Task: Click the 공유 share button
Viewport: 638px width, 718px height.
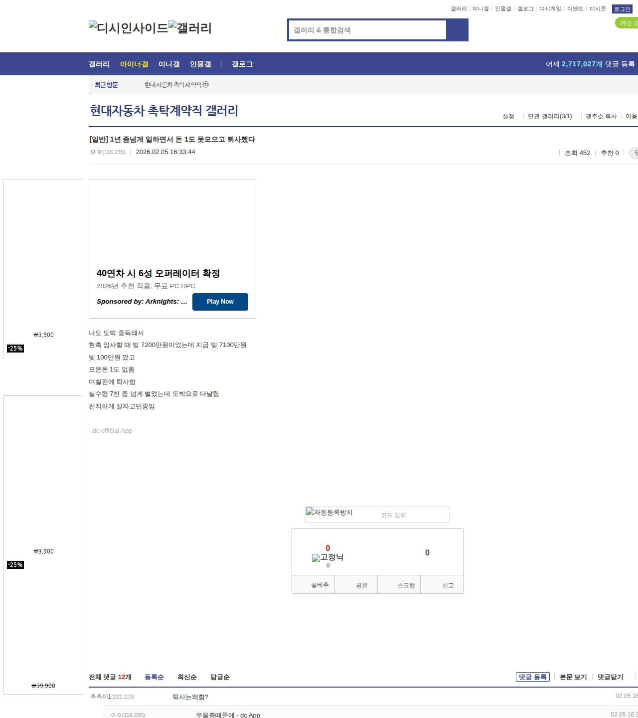Action: click(361, 585)
